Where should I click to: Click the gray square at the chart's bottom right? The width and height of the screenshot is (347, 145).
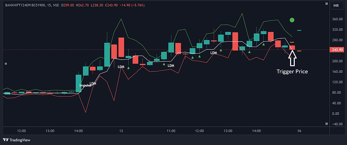tap(326, 124)
